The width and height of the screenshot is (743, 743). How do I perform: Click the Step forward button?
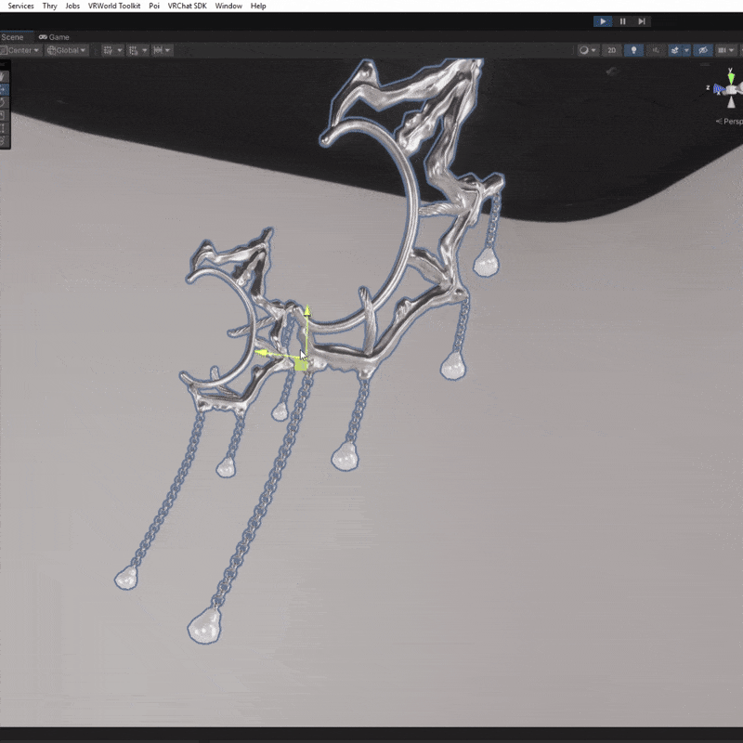tap(641, 21)
